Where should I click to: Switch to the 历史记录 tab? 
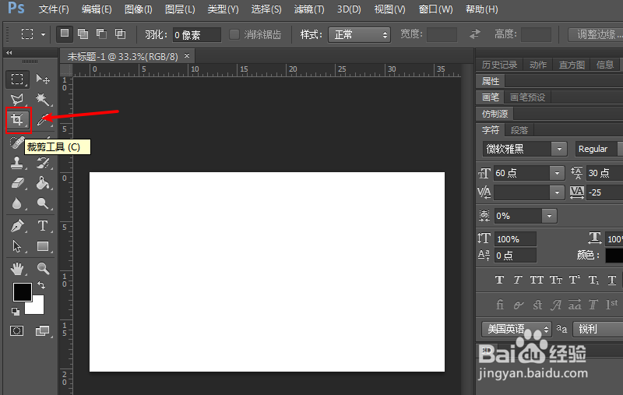(499, 65)
